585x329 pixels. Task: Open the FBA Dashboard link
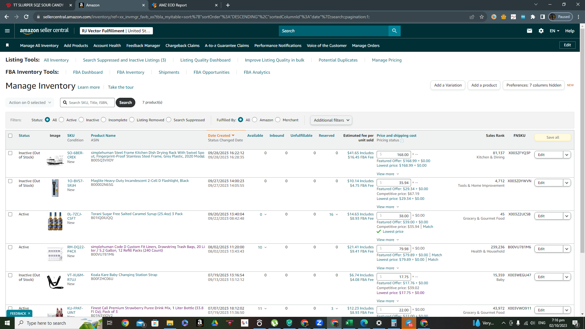[88, 72]
